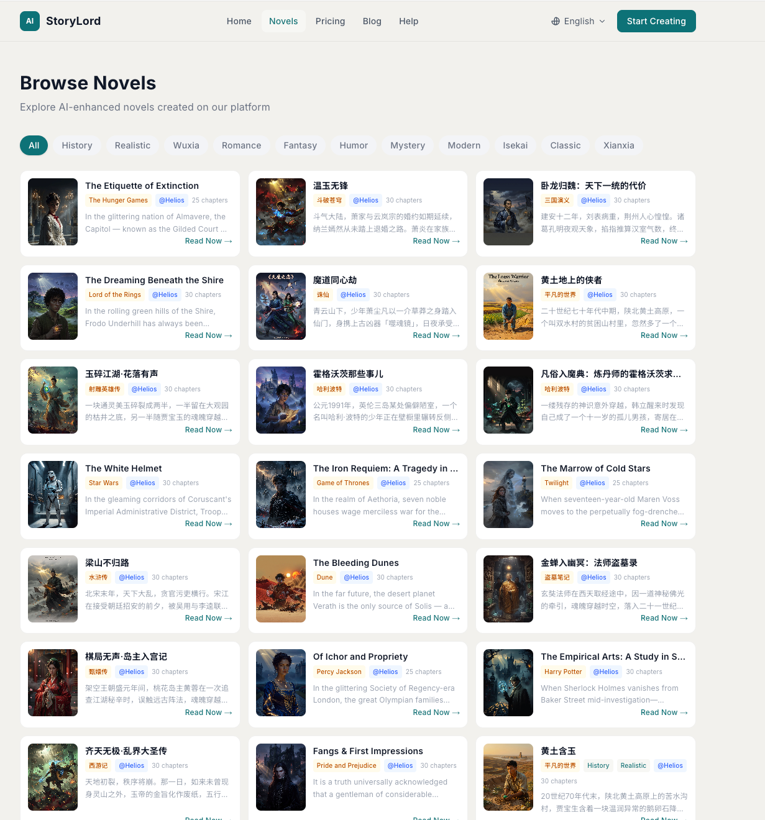Filter novels by History
Viewport: 765px width, 820px height.
[x=77, y=145]
